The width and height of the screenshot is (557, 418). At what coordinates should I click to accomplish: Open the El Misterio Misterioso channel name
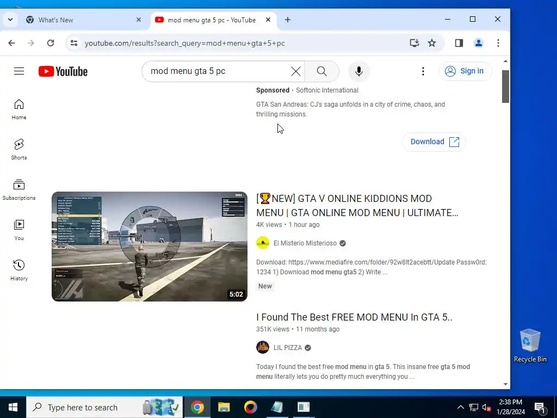tap(305, 243)
